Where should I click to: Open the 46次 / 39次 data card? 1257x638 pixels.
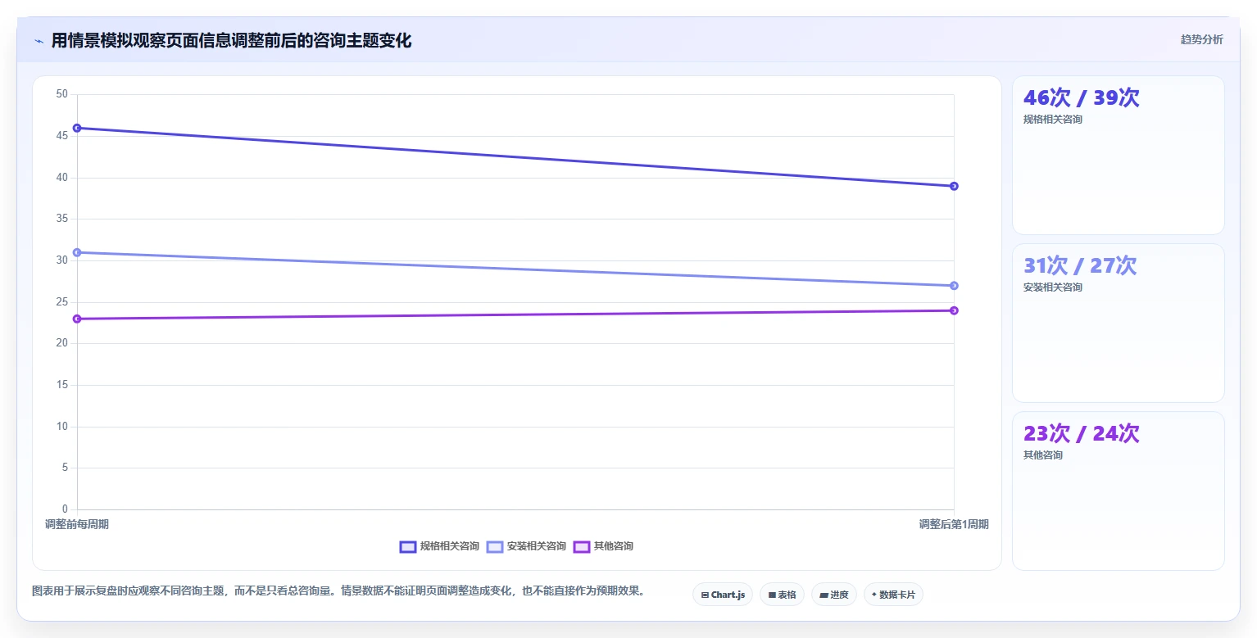(1118, 156)
